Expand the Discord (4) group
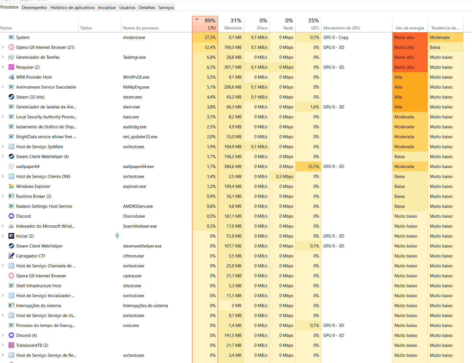 tap(3, 335)
